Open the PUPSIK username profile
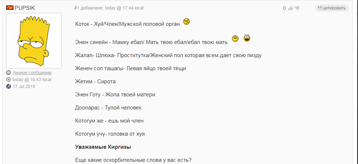This screenshot has width=358, height=164. (25, 8)
